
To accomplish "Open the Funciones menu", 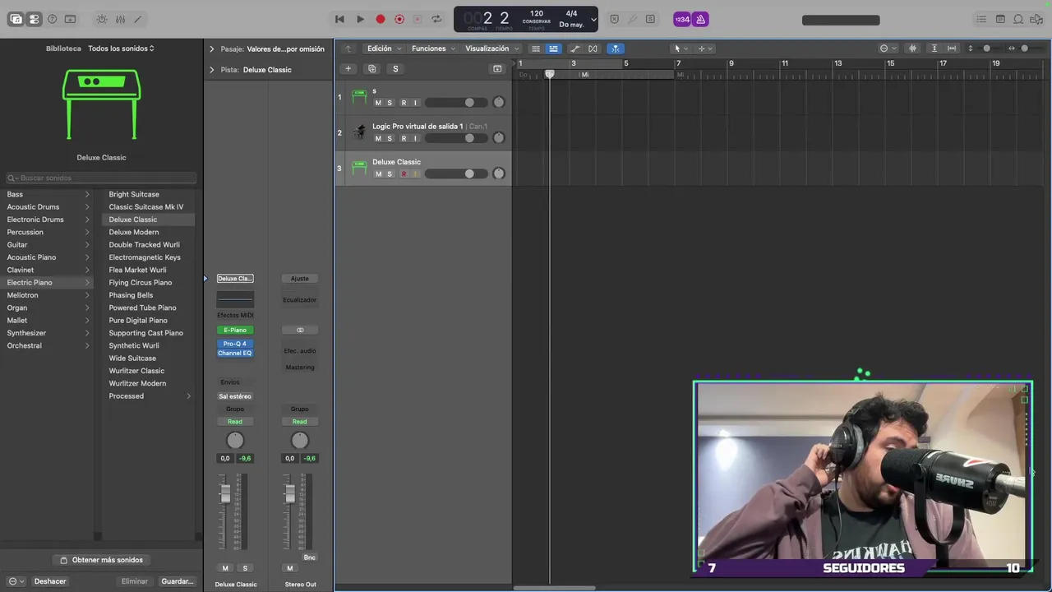I will [x=433, y=49].
